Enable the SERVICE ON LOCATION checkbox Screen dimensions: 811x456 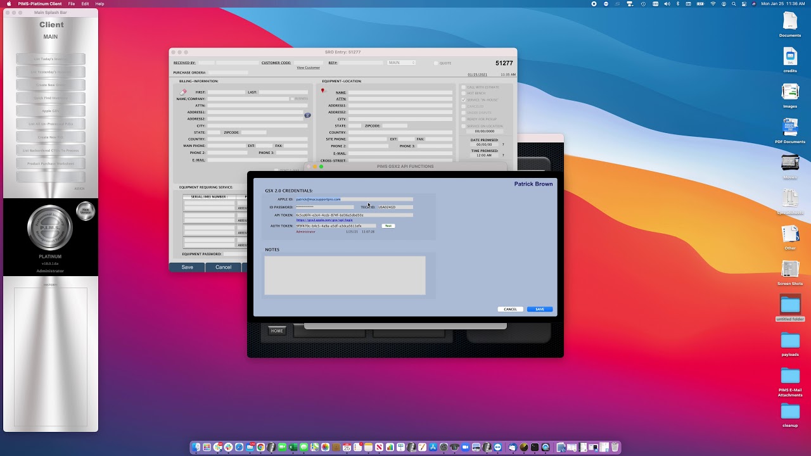tap(464, 126)
